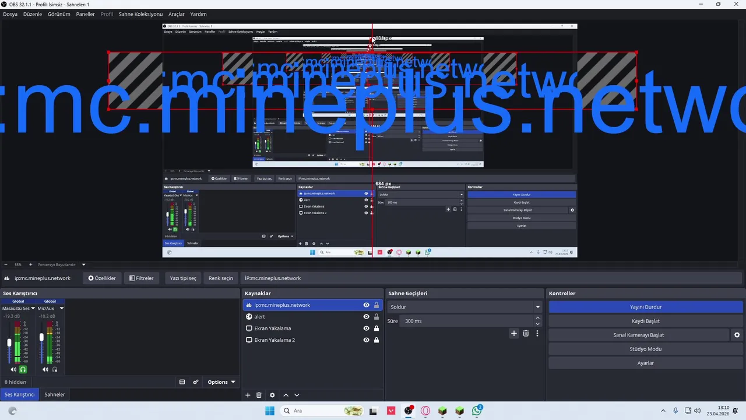Open Filtreler for the selected source
Screen dimensions: 746x420
click(x=141, y=278)
